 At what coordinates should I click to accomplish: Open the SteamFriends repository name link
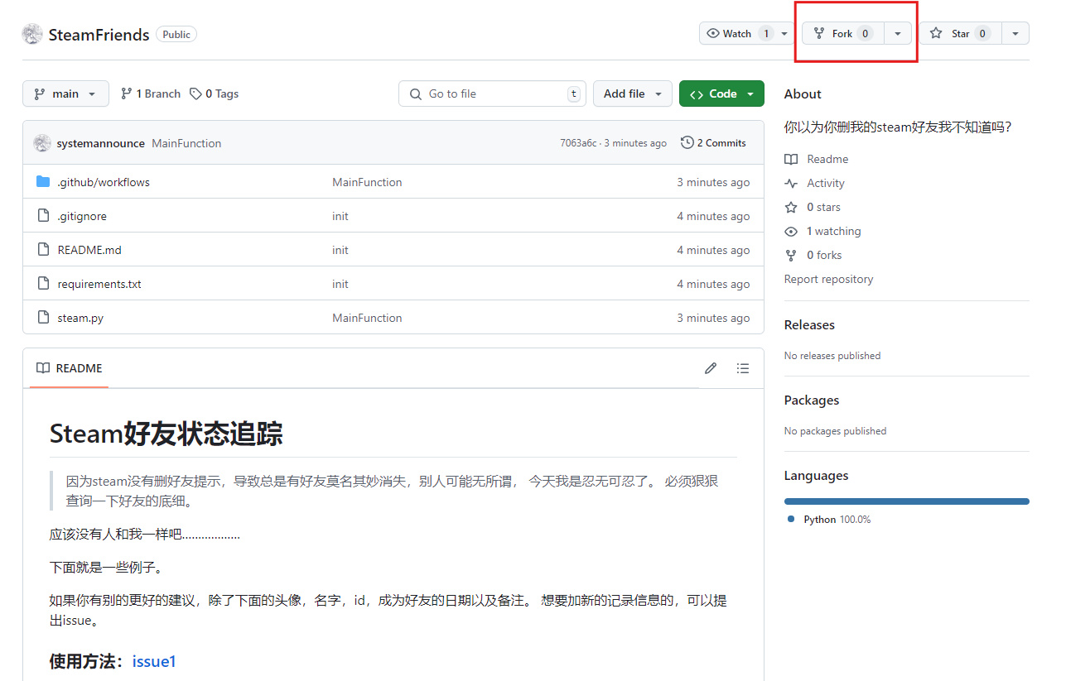point(99,35)
